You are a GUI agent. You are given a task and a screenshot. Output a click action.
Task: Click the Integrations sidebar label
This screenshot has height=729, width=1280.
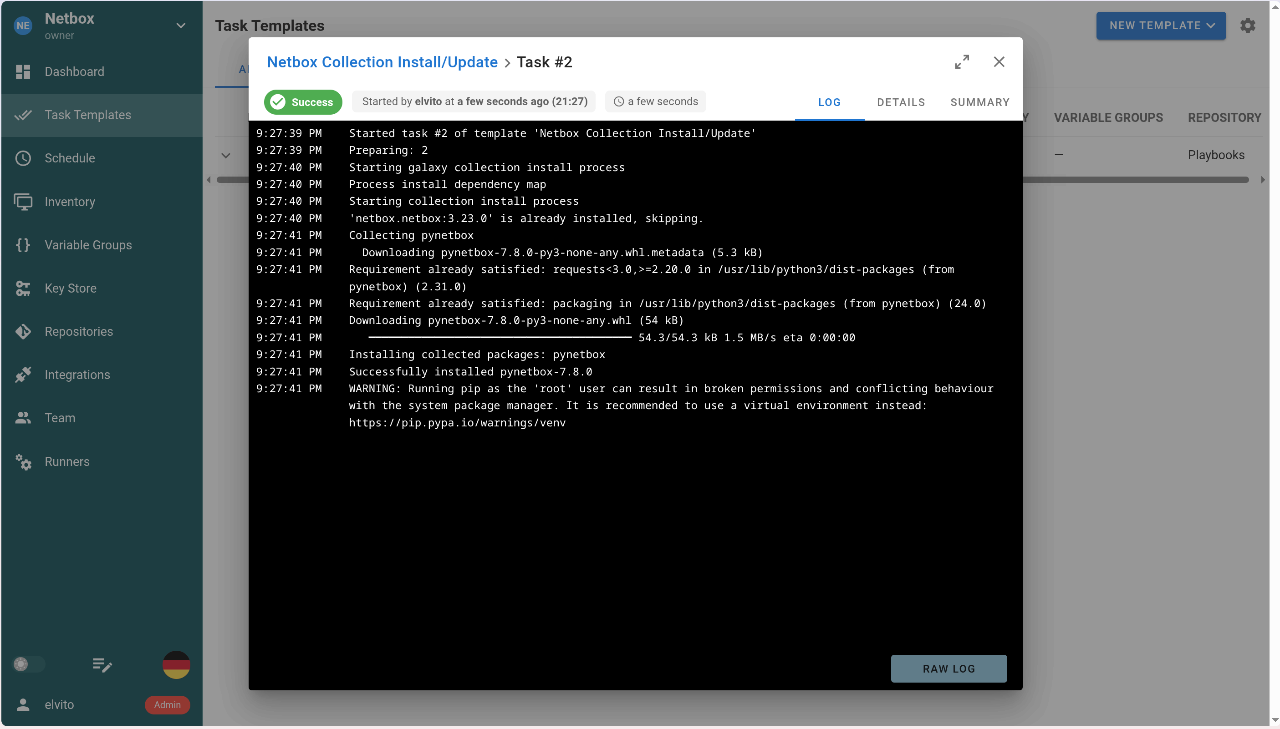[x=77, y=375]
